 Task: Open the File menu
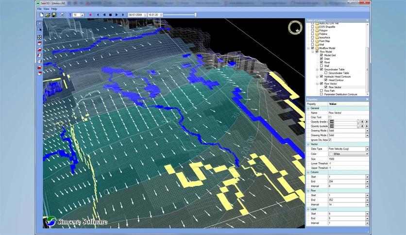[x=39, y=9]
